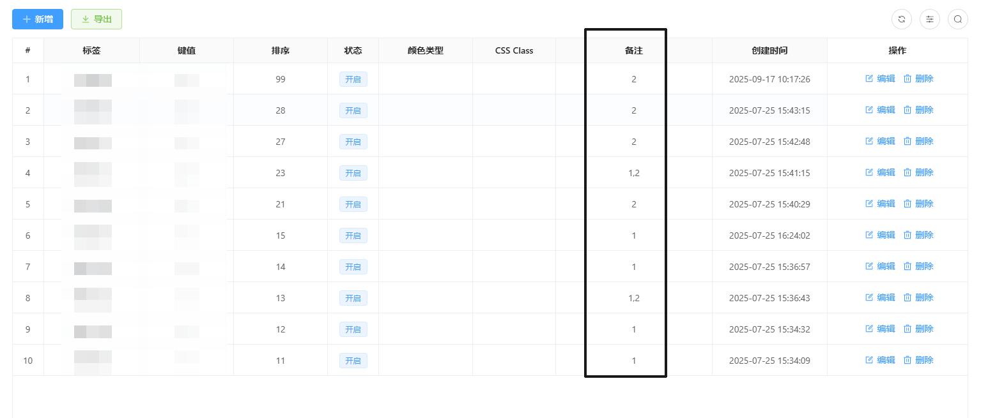Image resolution: width=981 pixels, height=418 pixels.
Task: Delete row 1 created 2025-09-17
Action: pyautogui.click(x=918, y=79)
